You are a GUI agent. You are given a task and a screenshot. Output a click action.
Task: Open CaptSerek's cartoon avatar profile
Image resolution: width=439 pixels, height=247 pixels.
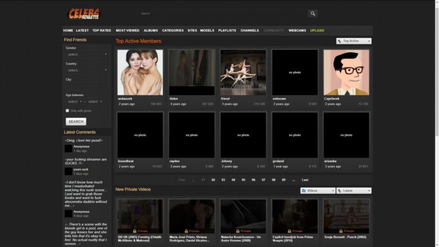pos(346,72)
